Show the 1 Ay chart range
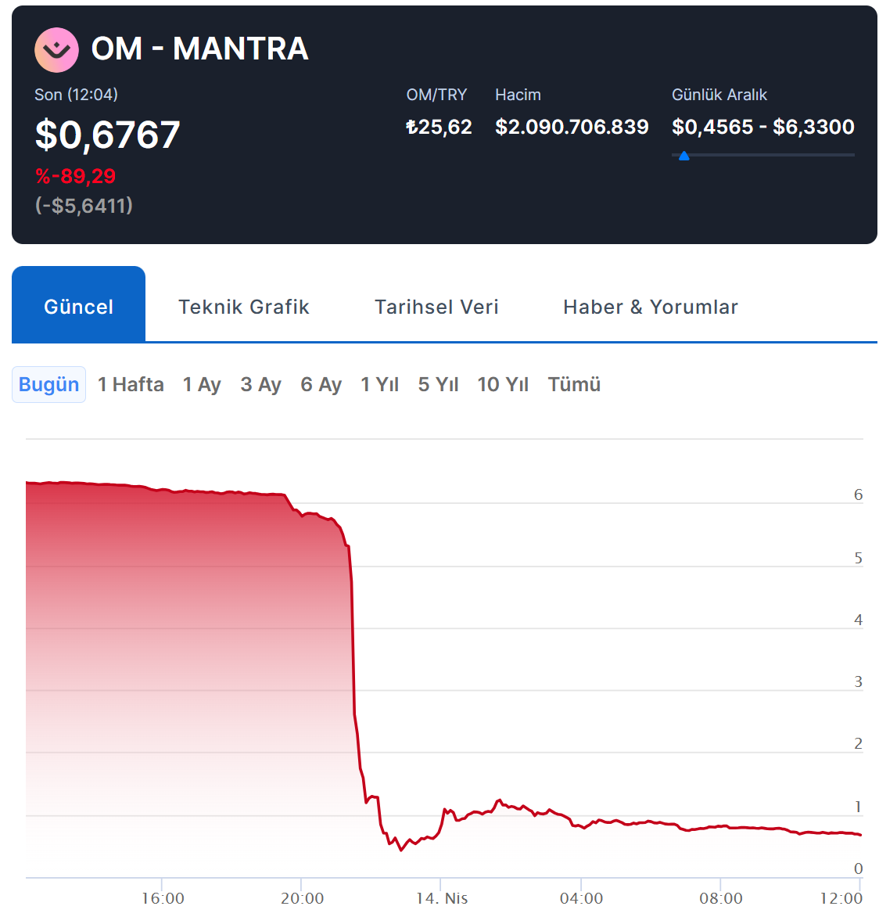Image resolution: width=879 pixels, height=917 pixels. pos(202,384)
